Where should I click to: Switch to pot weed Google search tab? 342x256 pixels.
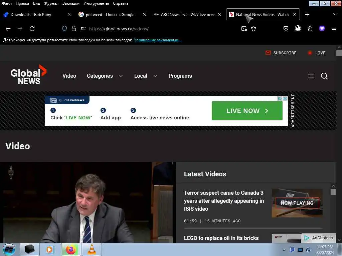click(110, 15)
